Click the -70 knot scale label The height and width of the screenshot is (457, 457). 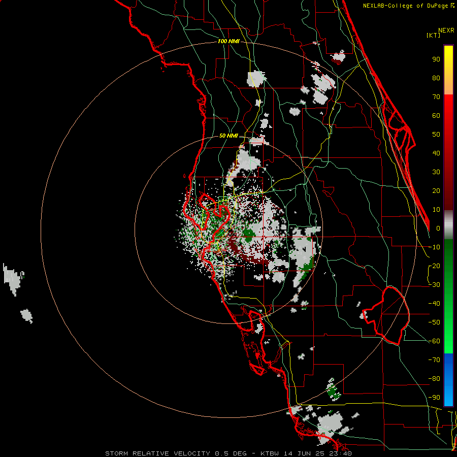tap(434, 360)
